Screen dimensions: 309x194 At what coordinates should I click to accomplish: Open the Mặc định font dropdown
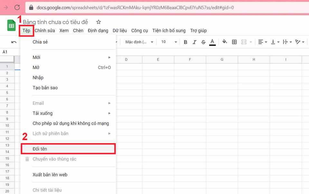[x=139, y=42]
